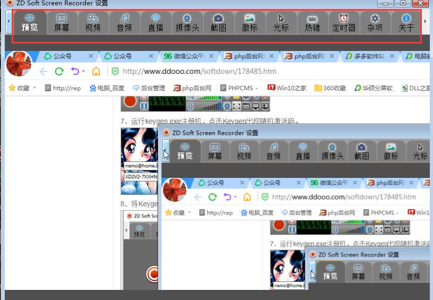Screen dimensions: 433x300
Task: Open the Win10之家 bookmark in the first preview
Action: coord(287,88)
